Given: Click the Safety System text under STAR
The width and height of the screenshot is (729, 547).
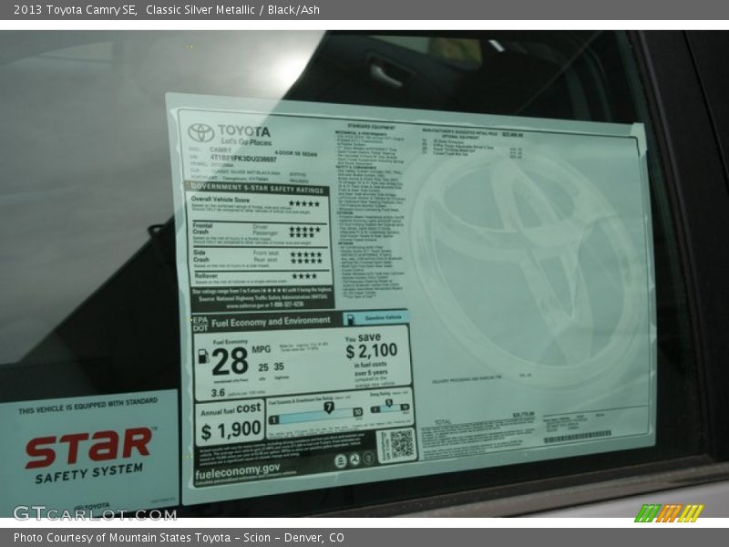Looking at the screenshot, I should tap(89, 473).
